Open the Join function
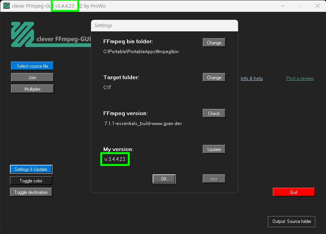Image resolution: width=326 pixels, height=234 pixels. 32,77
